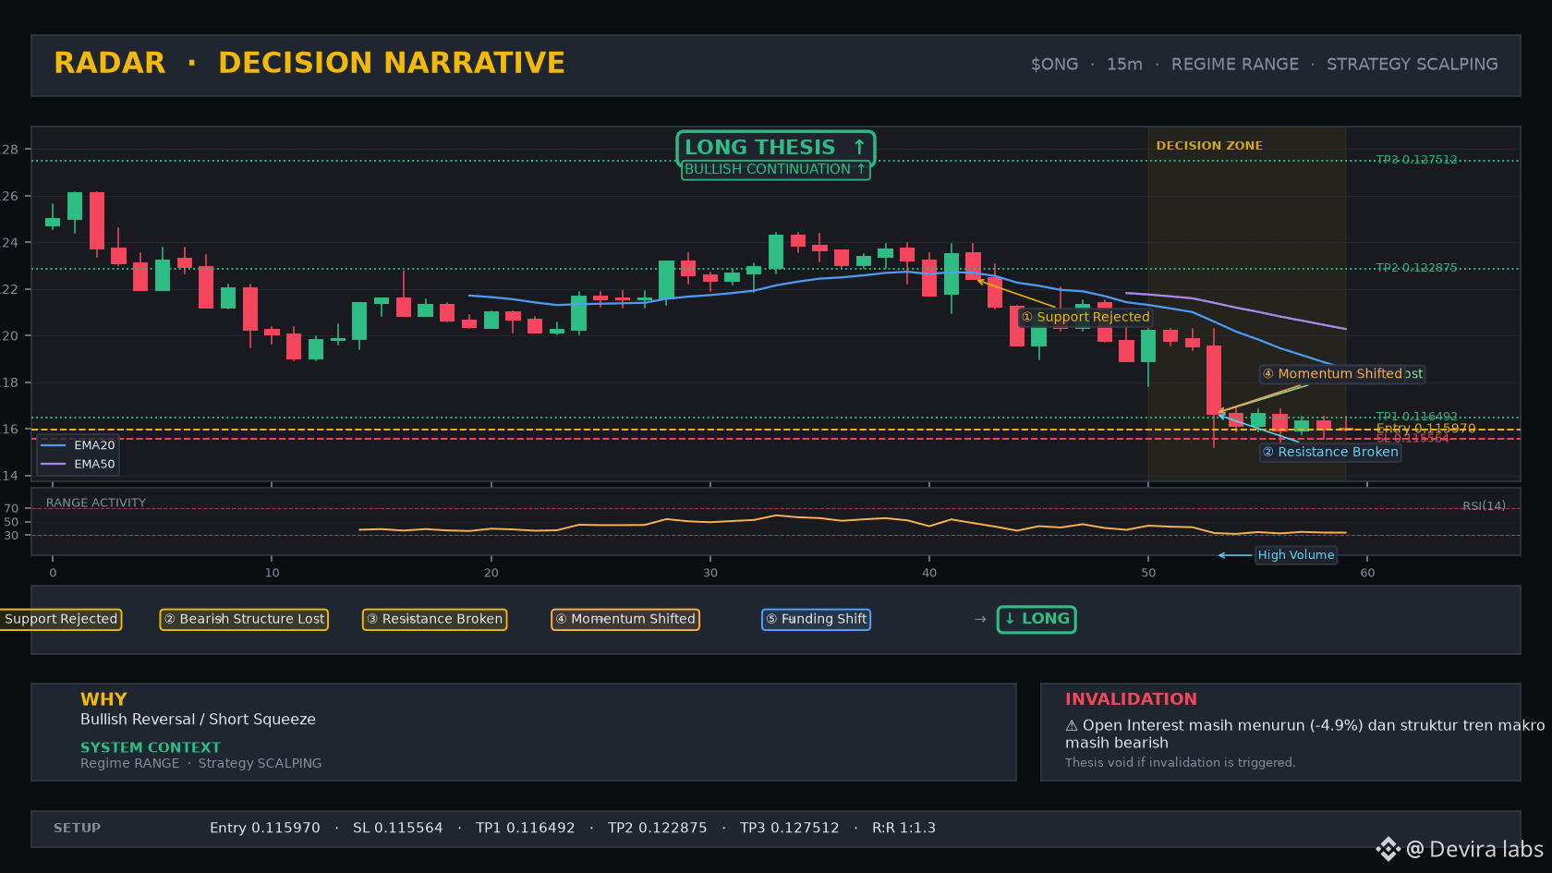Select the Bearish Structure Lost step chip
This screenshot has height=873, width=1552.
244,619
